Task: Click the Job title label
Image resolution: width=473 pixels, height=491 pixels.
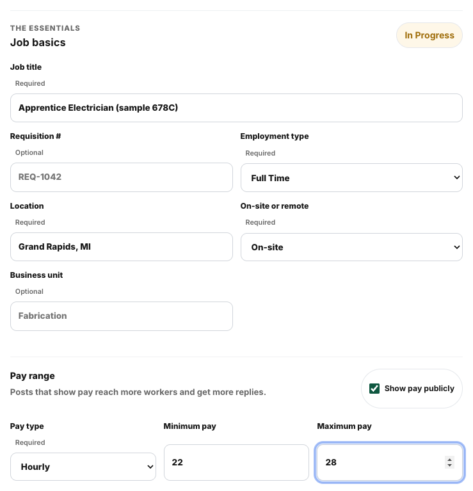Action: coord(26,67)
